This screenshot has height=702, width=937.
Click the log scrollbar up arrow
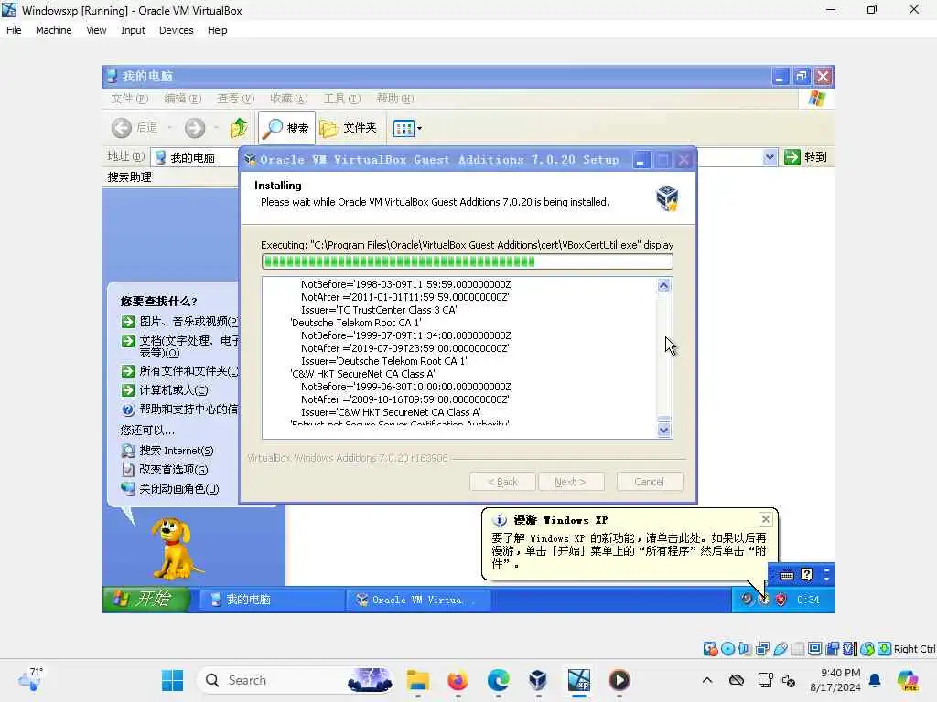664,285
